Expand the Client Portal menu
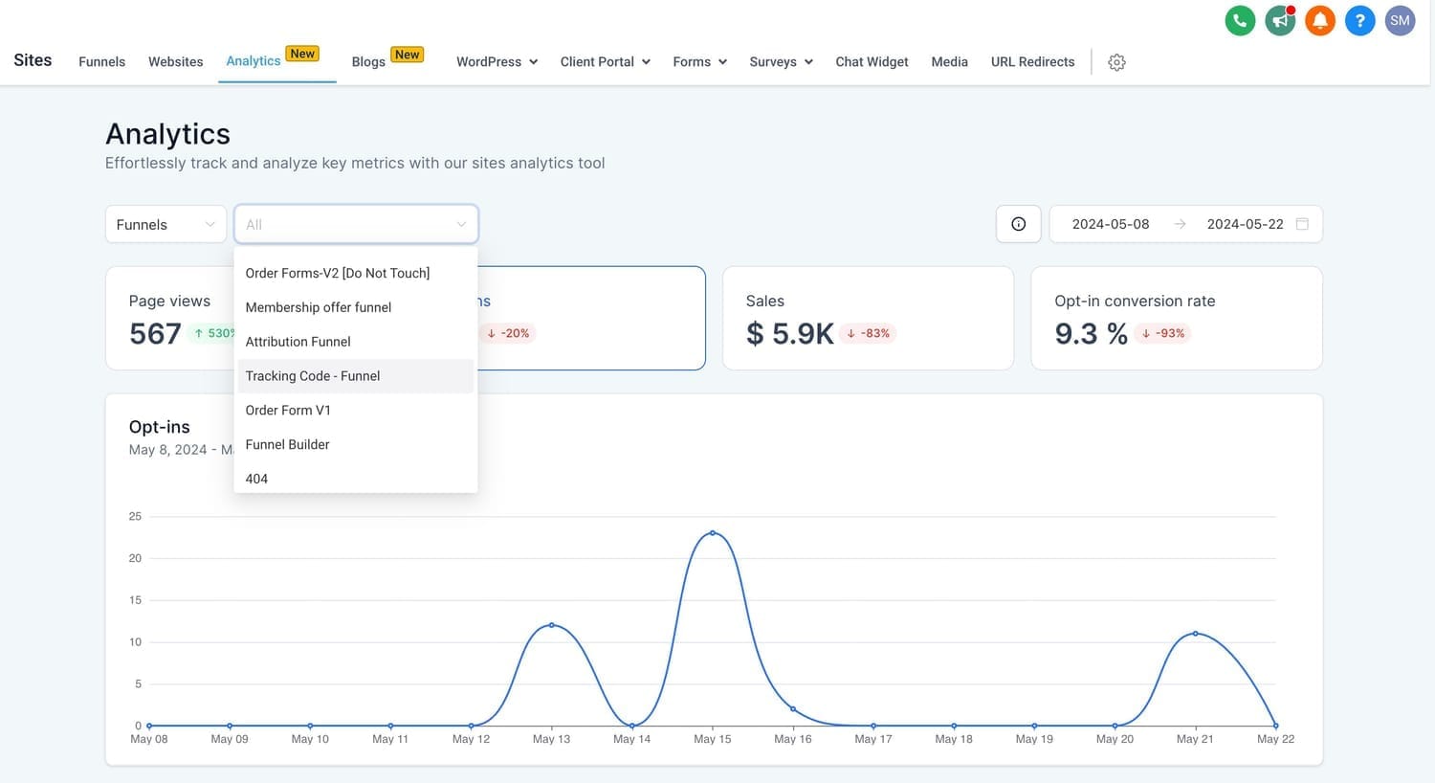 [605, 61]
